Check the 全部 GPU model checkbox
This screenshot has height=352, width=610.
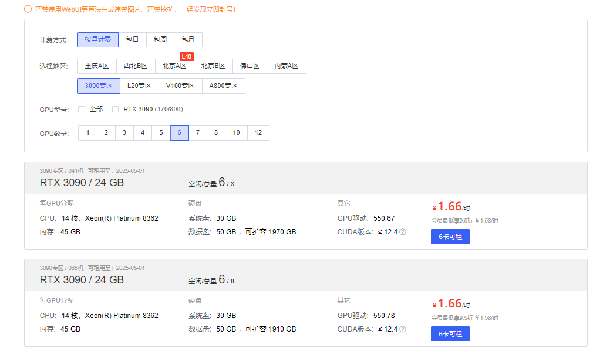[x=82, y=110]
